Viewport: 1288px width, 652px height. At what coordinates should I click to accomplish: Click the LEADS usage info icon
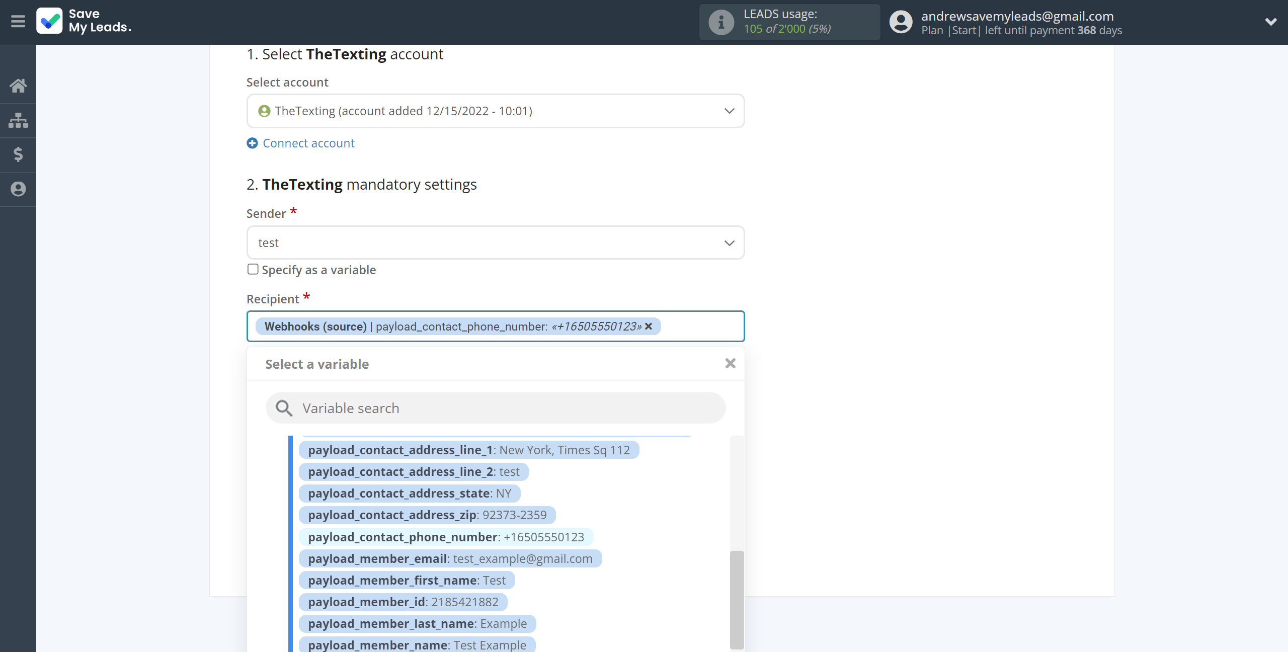(721, 22)
